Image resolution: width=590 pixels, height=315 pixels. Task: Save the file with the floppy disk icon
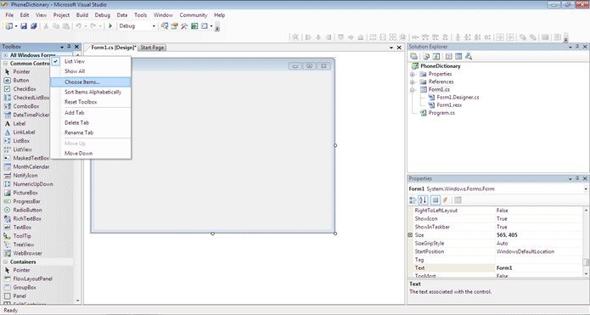[24, 26]
